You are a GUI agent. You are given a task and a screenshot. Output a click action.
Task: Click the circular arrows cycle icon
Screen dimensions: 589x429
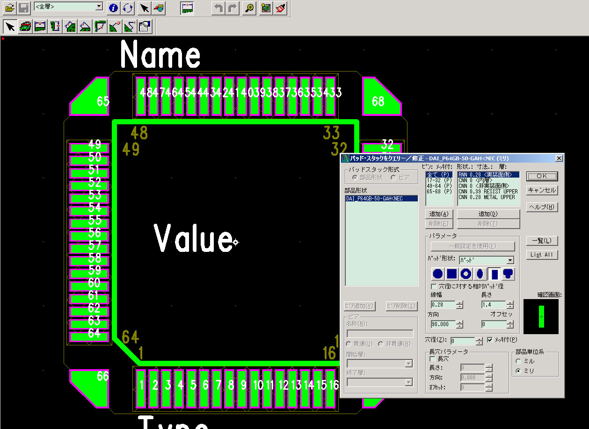click(127, 7)
